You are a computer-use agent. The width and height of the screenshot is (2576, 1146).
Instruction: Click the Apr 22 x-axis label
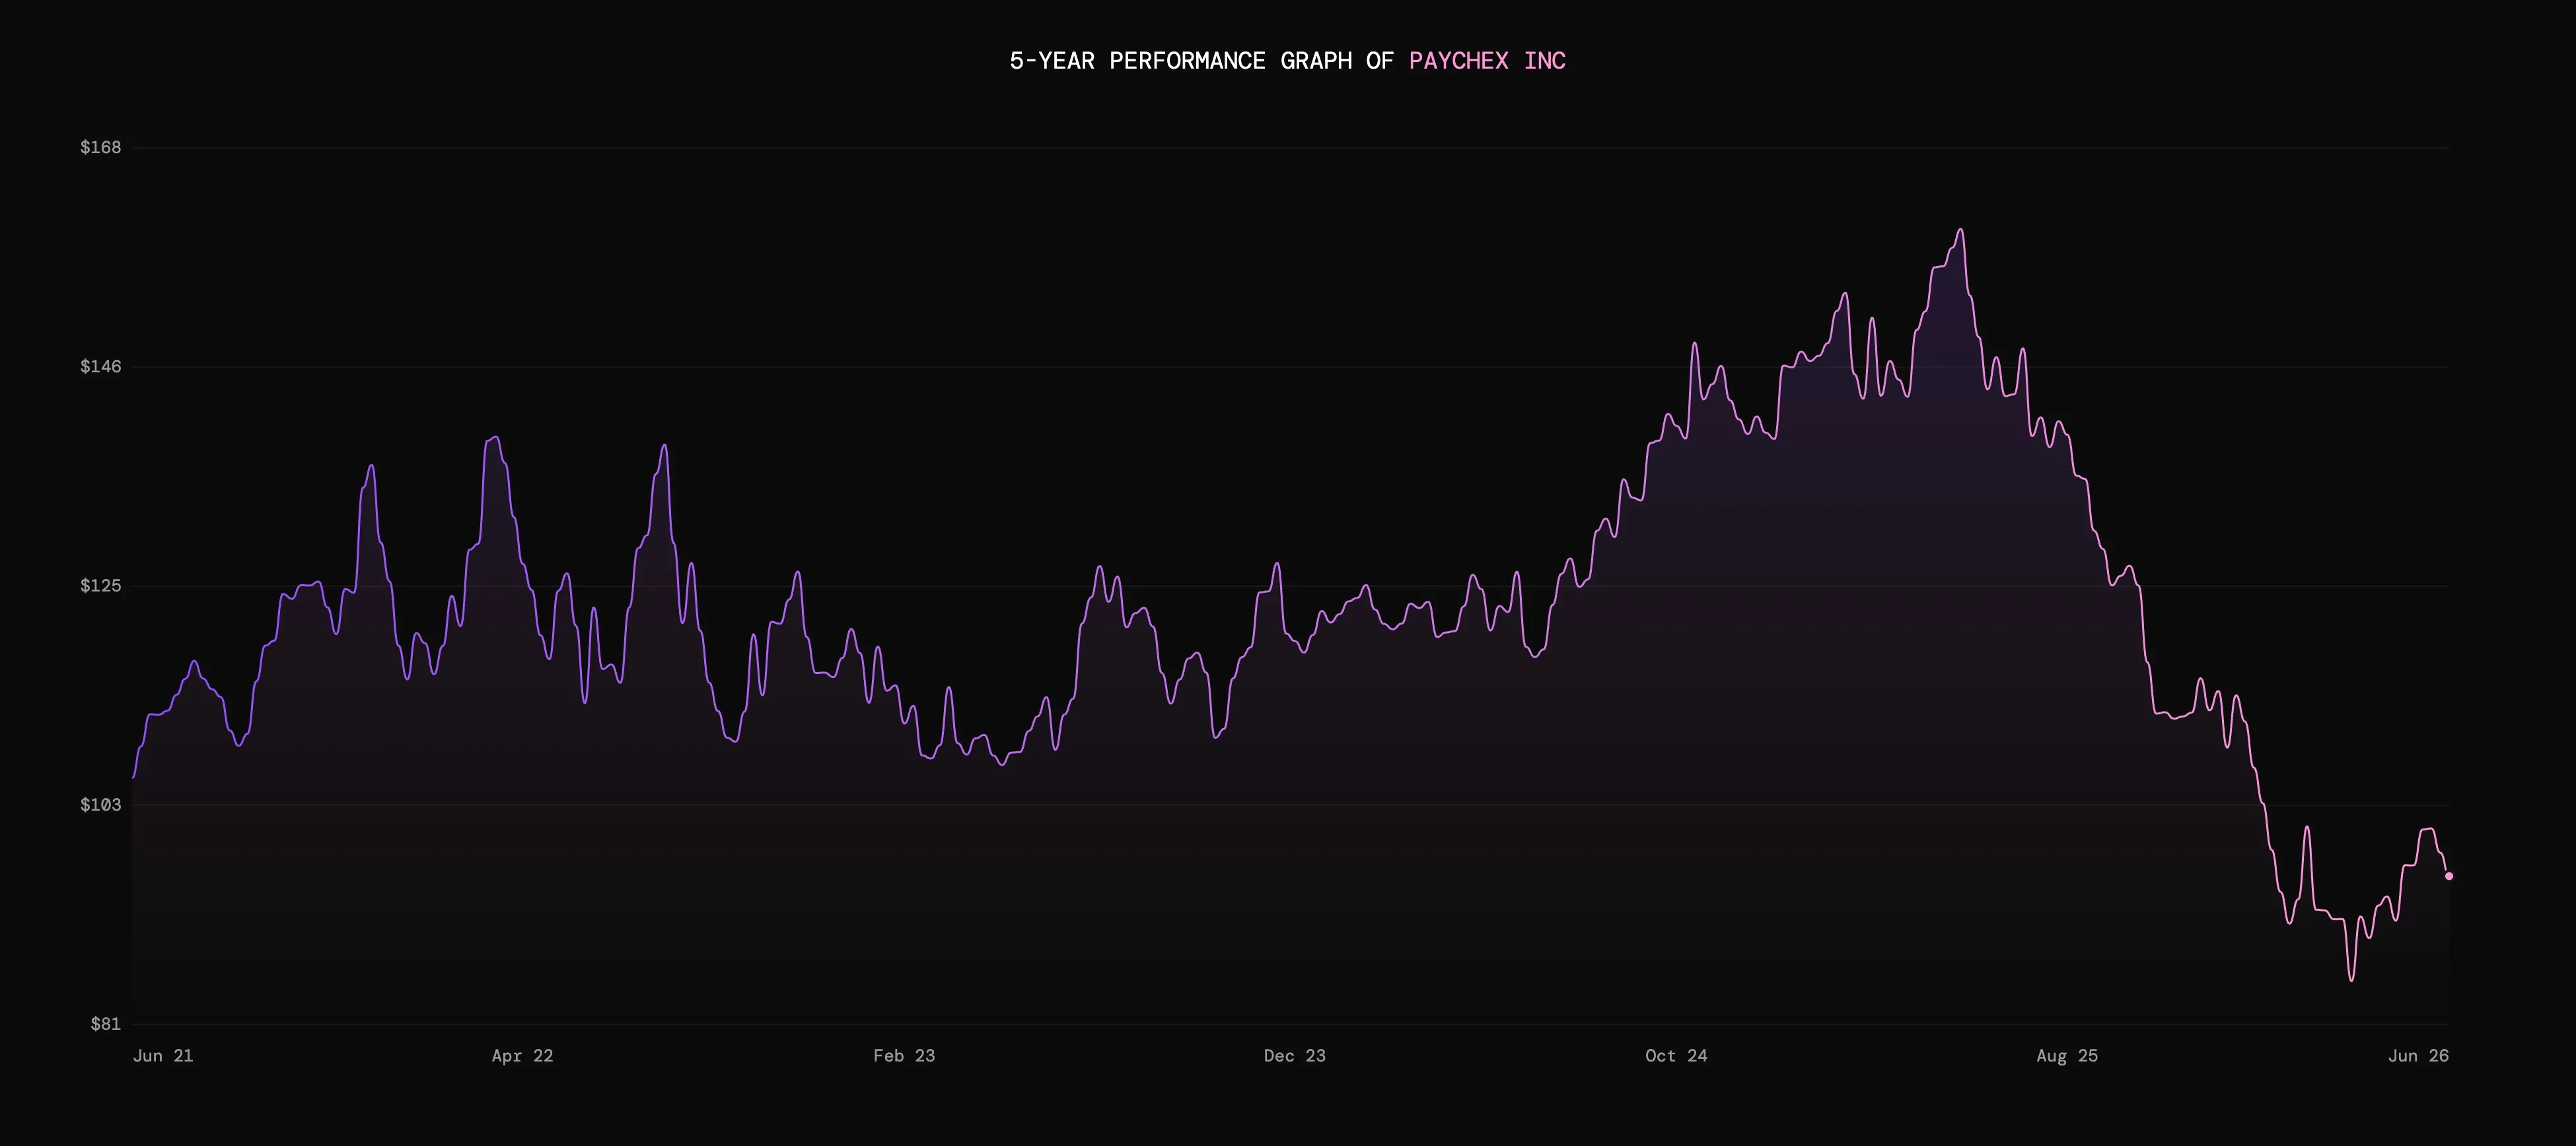click(x=522, y=1055)
